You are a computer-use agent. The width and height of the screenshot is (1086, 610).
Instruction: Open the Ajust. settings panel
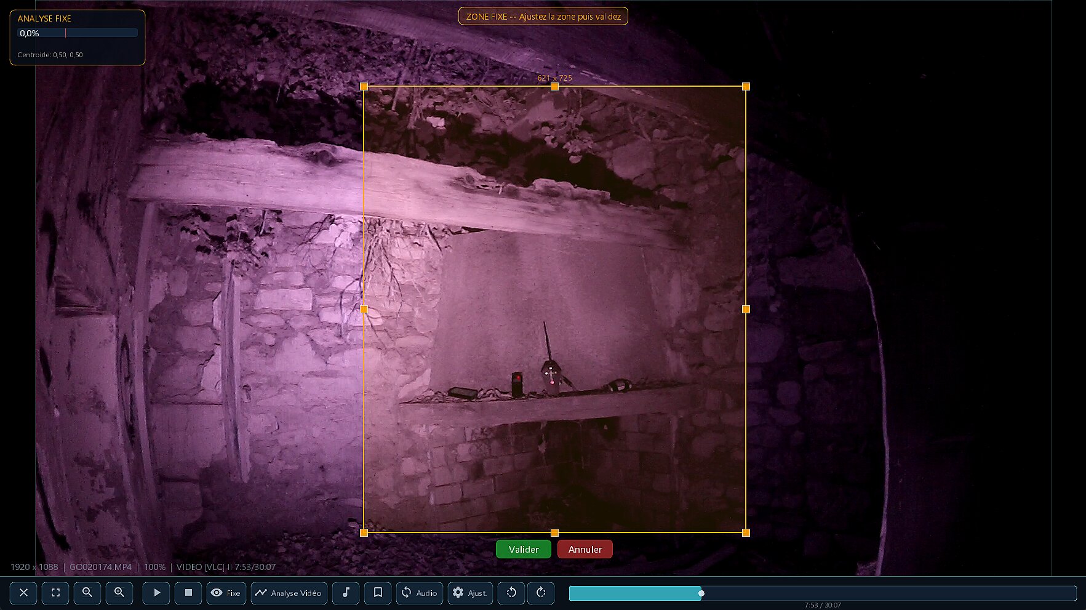tap(469, 593)
